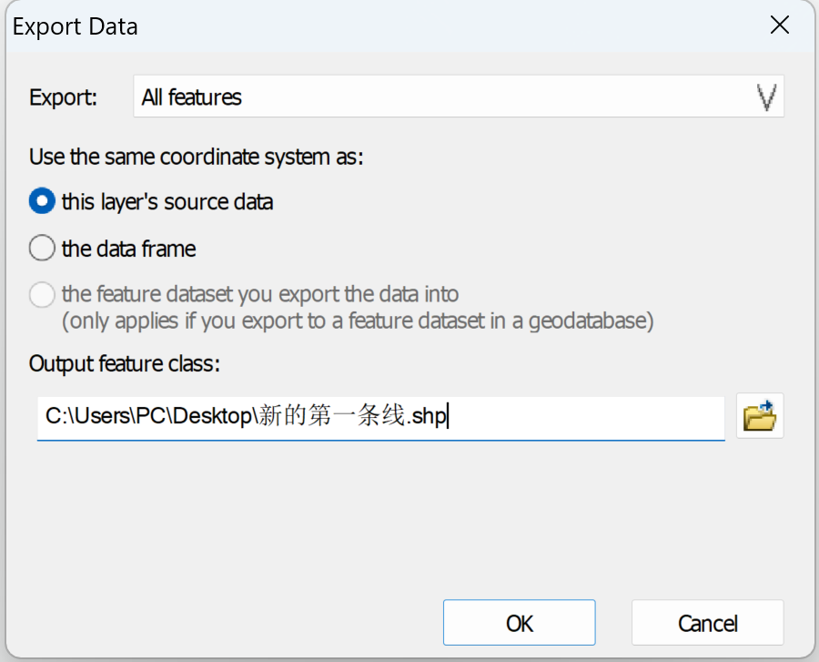This screenshot has width=819, height=662.
Task: Choose the data frame radio button
Action: (42, 249)
